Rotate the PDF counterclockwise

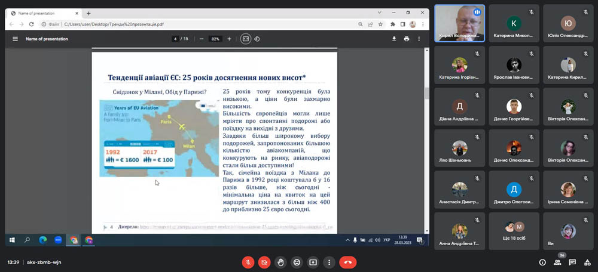pyautogui.click(x=257, y=39)
